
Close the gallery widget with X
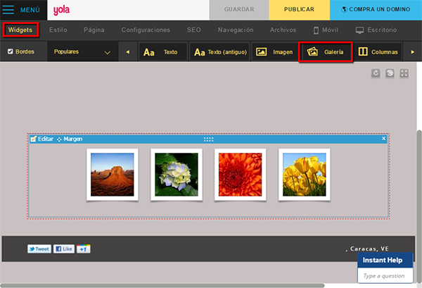coord(383,139)
